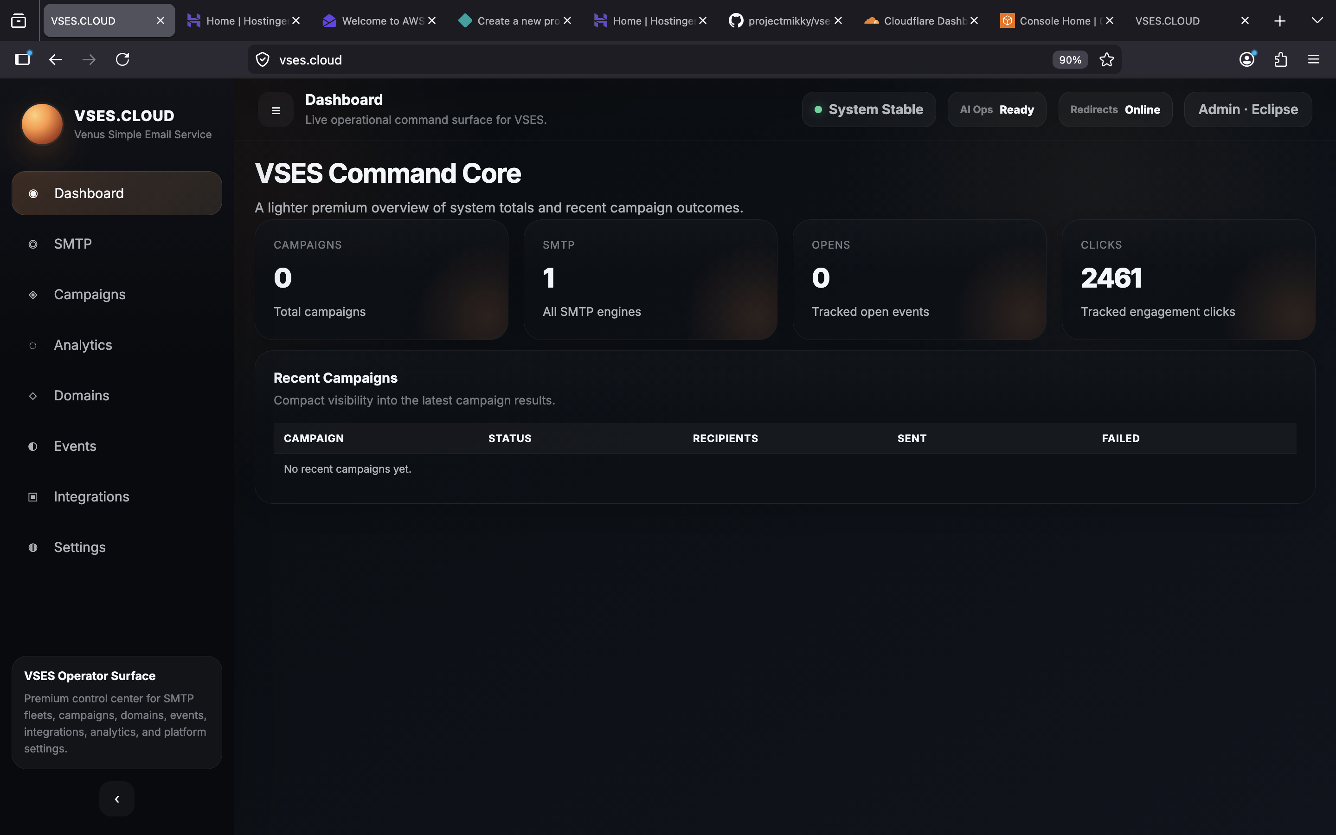Open a new tab with plus icon

pos(1280,21)
